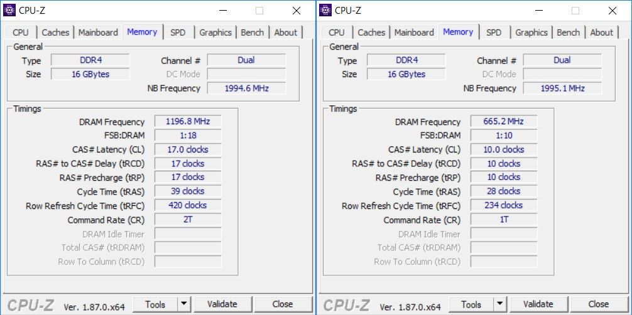The width and height of the screenshot is (632, 315).
Task: Select the SPD tab in the right window
Action: point(494,33)
